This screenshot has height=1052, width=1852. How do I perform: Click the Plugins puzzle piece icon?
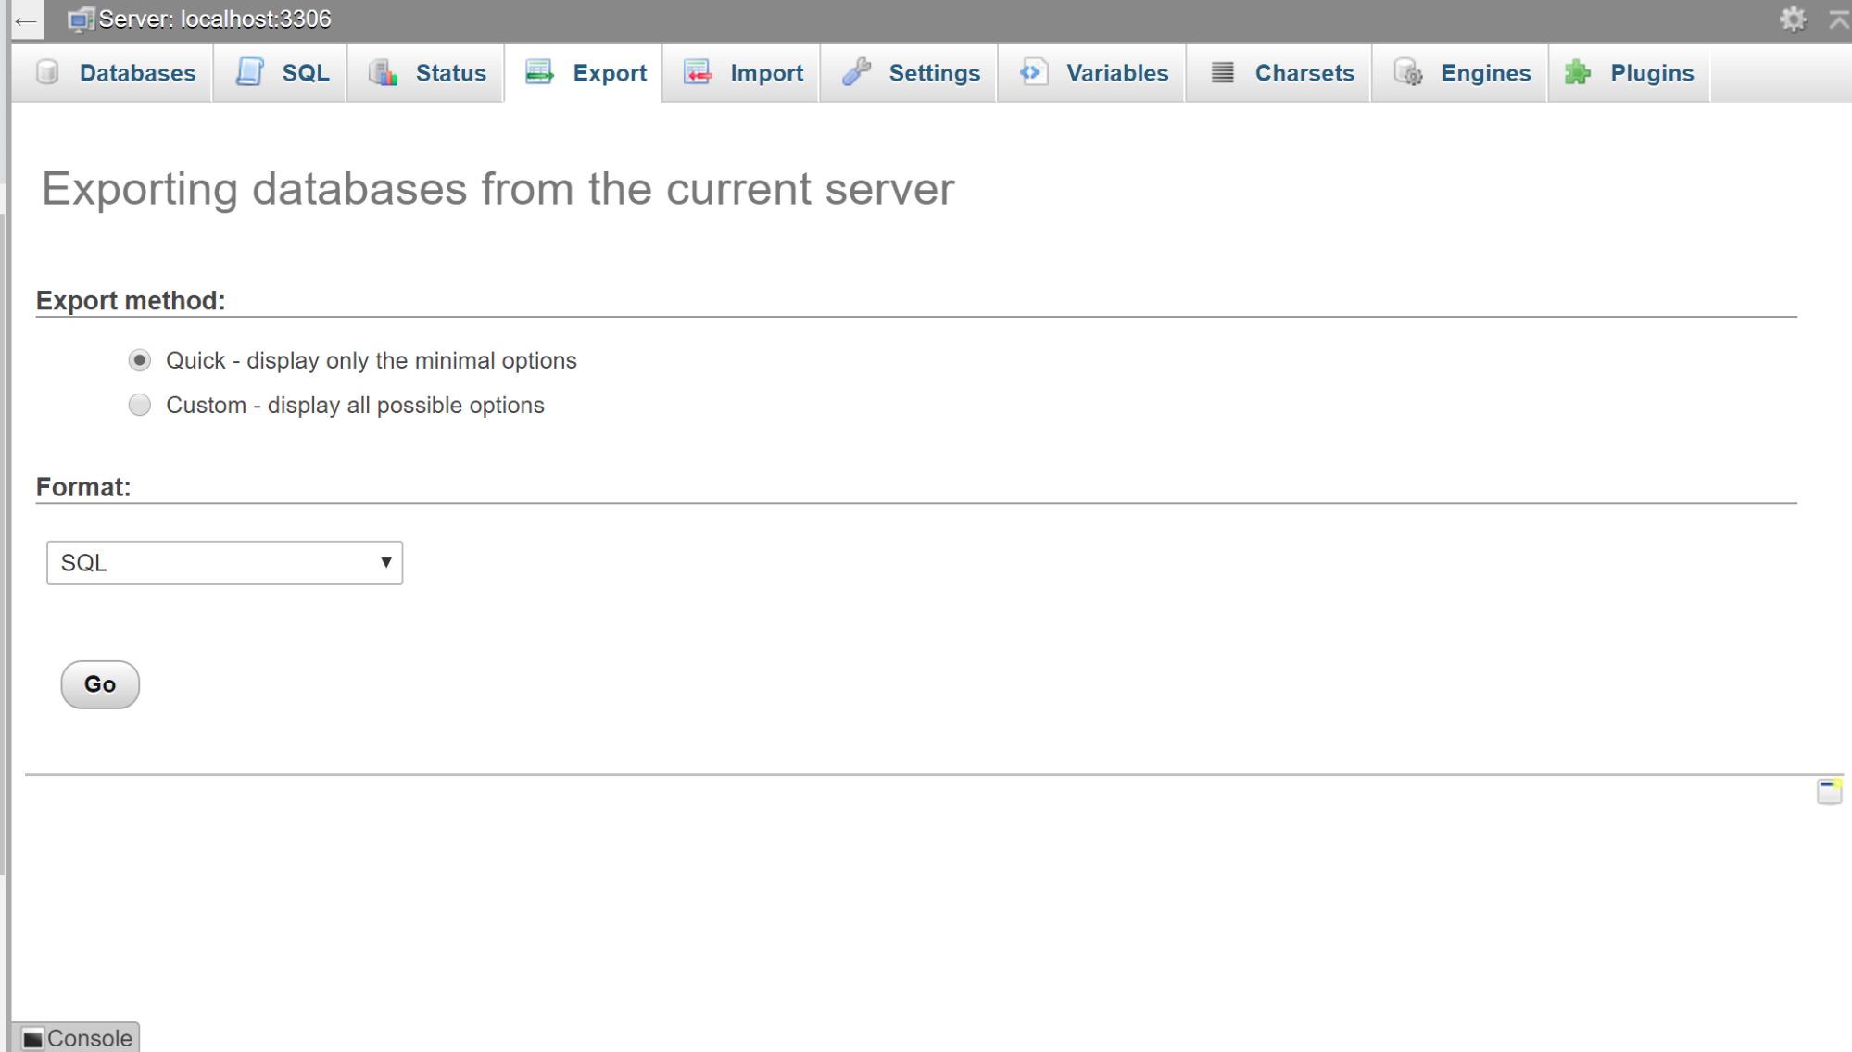1578,72
